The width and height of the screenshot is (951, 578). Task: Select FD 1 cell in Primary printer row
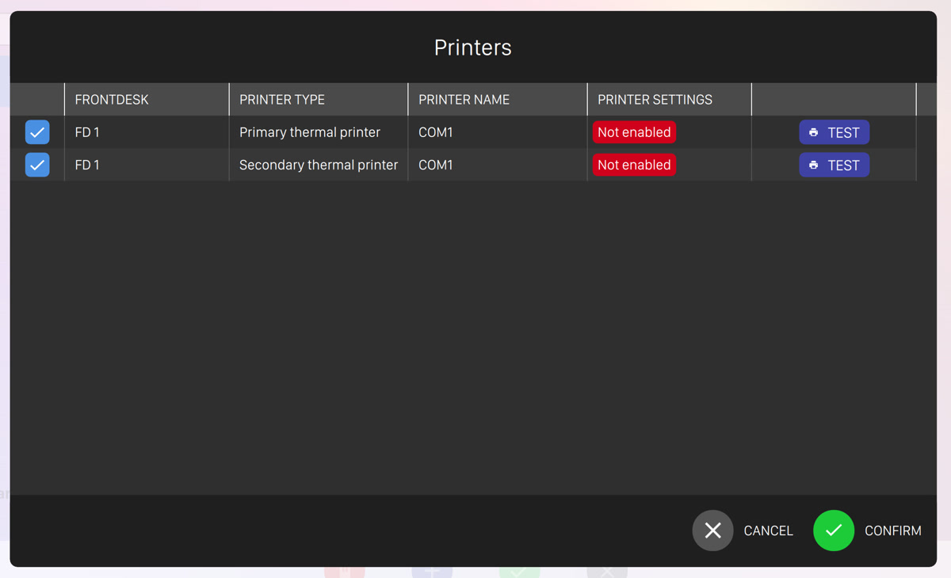click(87, 132)
